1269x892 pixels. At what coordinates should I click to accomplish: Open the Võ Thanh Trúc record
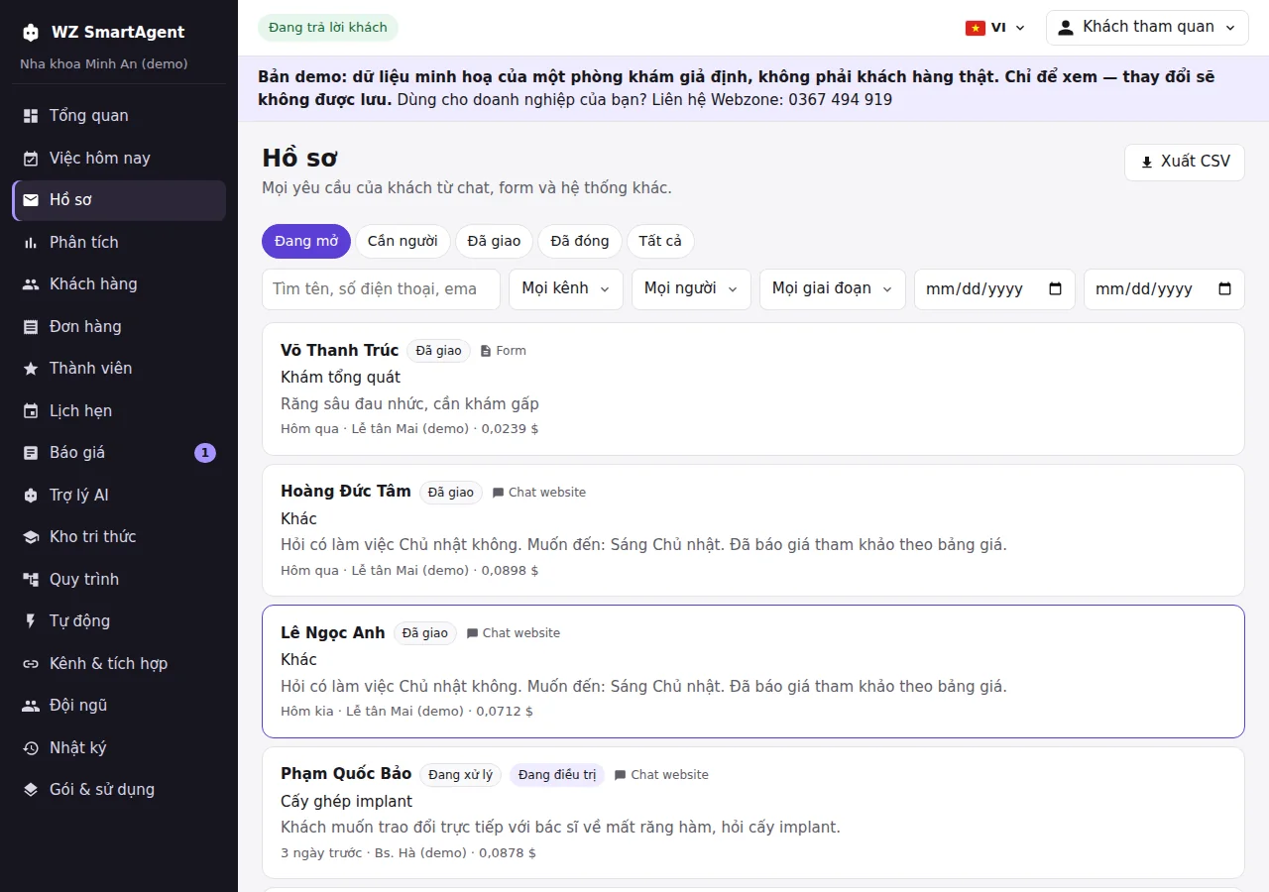point(753,389)
